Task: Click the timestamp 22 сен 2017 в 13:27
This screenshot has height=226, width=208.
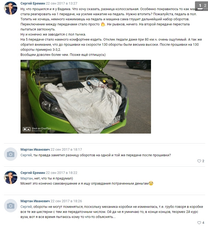Action: (x=62, y=3)
